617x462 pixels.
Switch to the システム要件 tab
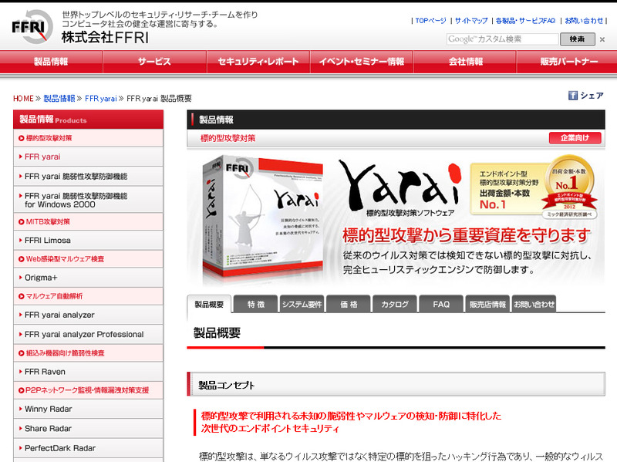(x=302, y=305)
